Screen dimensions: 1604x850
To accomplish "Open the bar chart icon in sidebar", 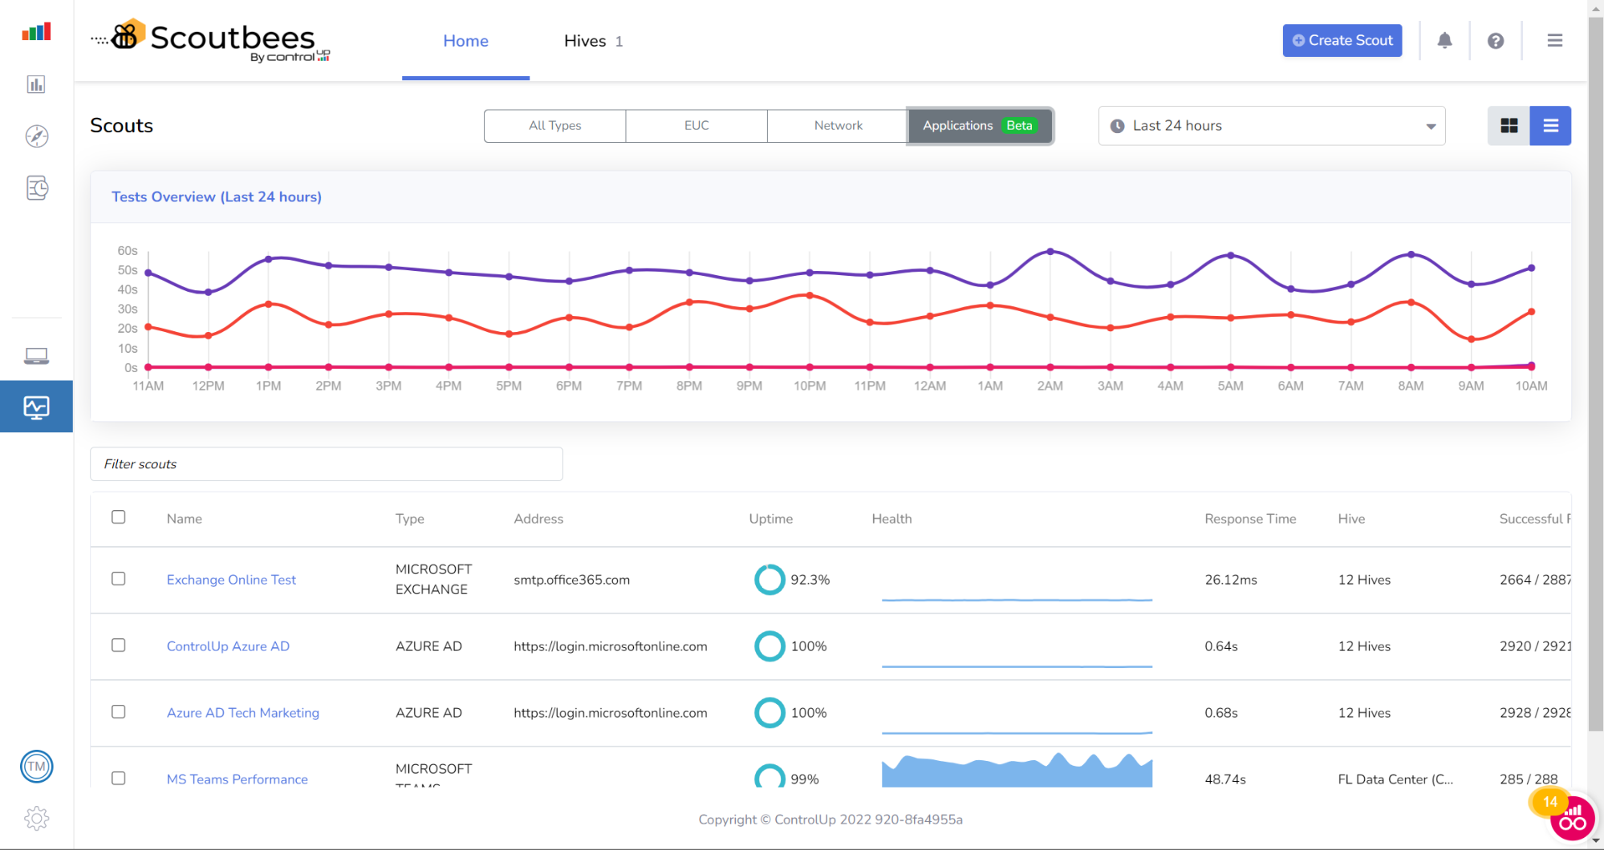I will tap(36, 84).
